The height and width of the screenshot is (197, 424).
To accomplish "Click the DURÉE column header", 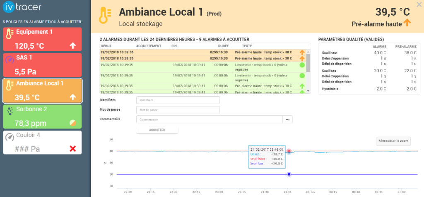I will coord(223,46).
